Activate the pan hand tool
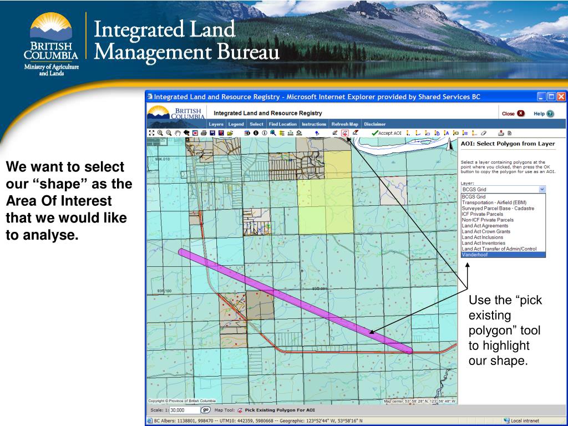This screenshot has width=568, height=426. pyautogui.click(x=177, y=133)
